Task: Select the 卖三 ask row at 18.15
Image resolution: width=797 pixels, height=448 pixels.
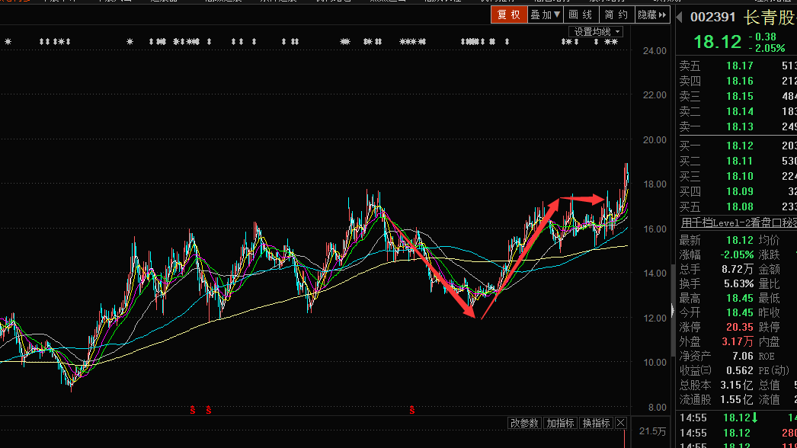Action: (738, 96)
